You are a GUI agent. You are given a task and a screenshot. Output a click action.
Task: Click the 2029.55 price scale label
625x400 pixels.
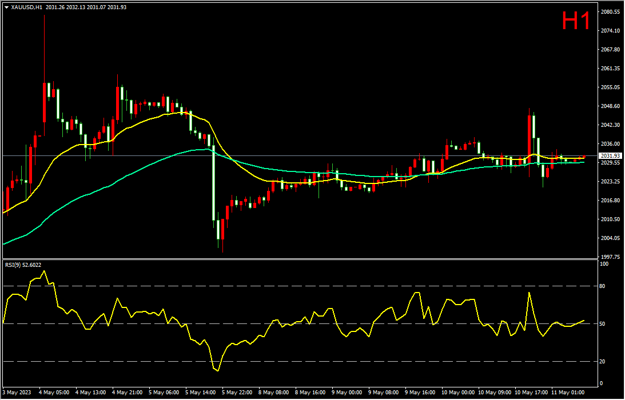610,162
